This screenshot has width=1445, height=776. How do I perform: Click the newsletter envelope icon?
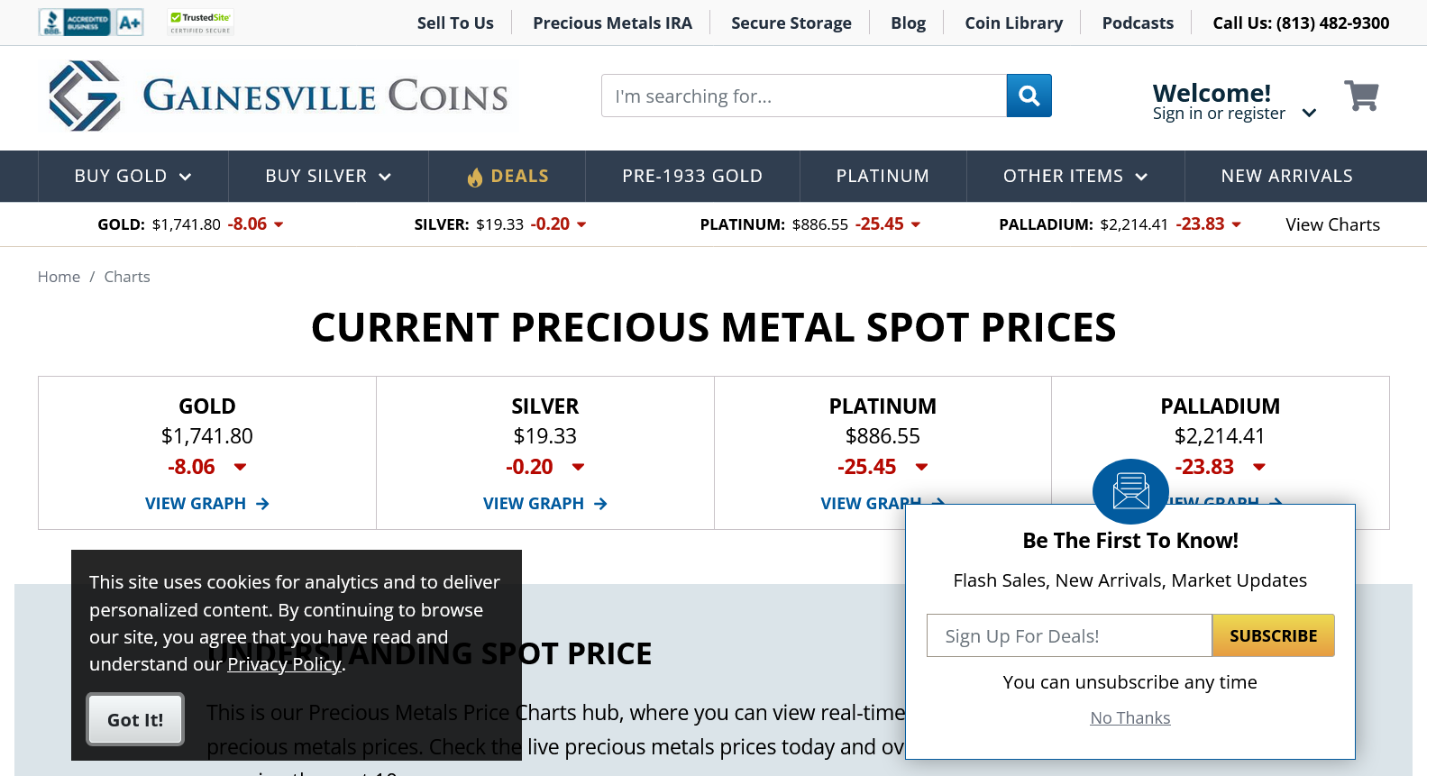pyautogui.click(x=1130, y=492)
